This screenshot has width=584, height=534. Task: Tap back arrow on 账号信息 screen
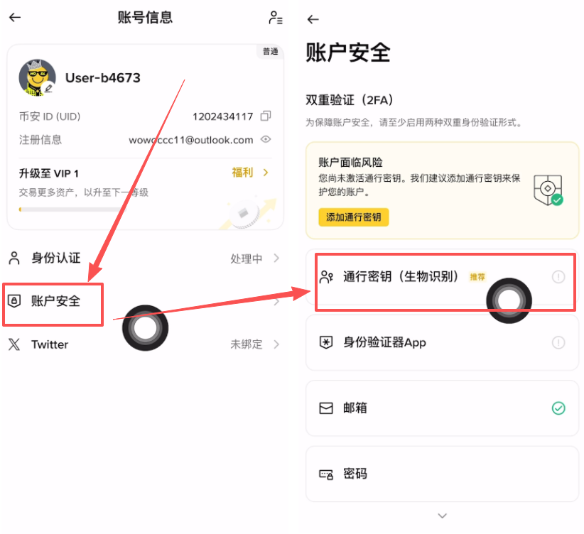click(15, 18)
